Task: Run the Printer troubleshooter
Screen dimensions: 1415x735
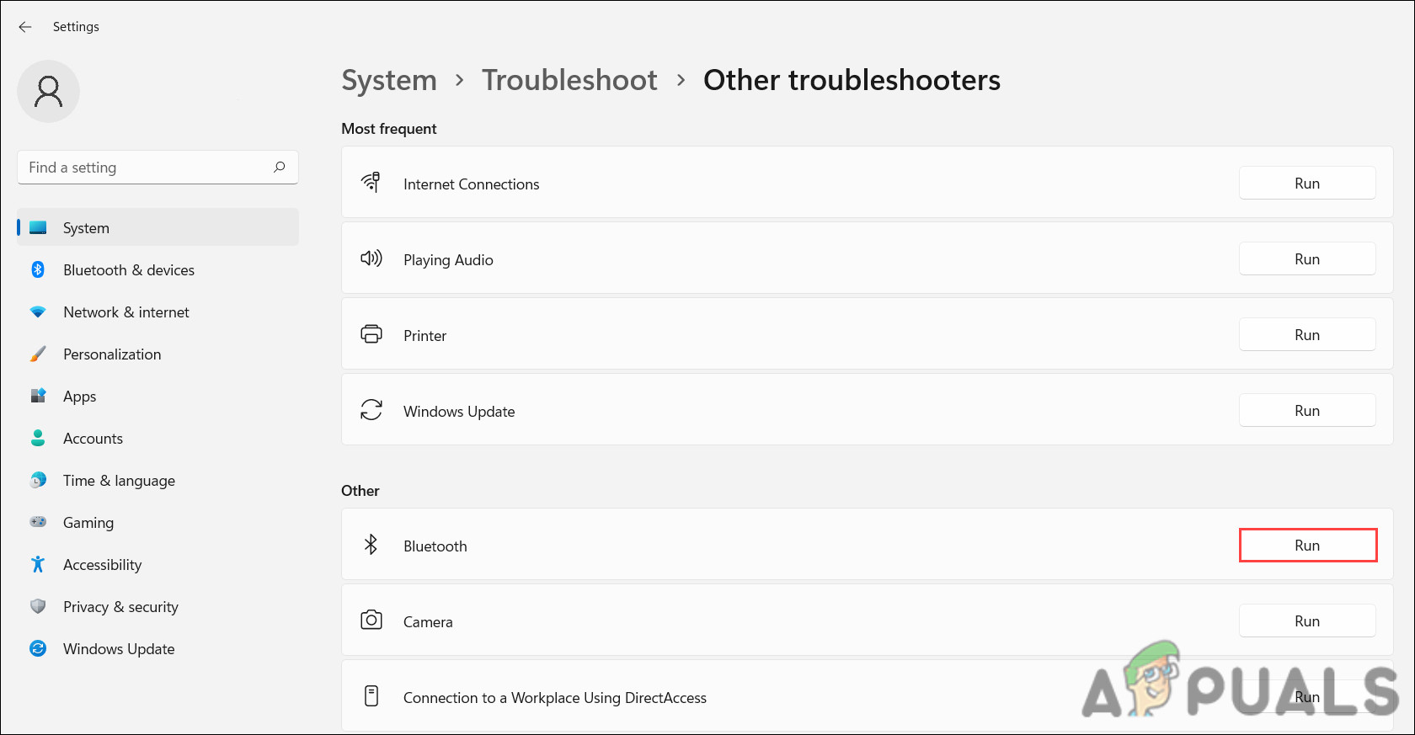Action: pyautogui.click(x=1307, y=335)
